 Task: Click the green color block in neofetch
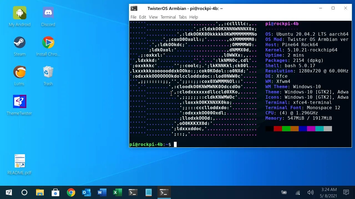[286, 129]
